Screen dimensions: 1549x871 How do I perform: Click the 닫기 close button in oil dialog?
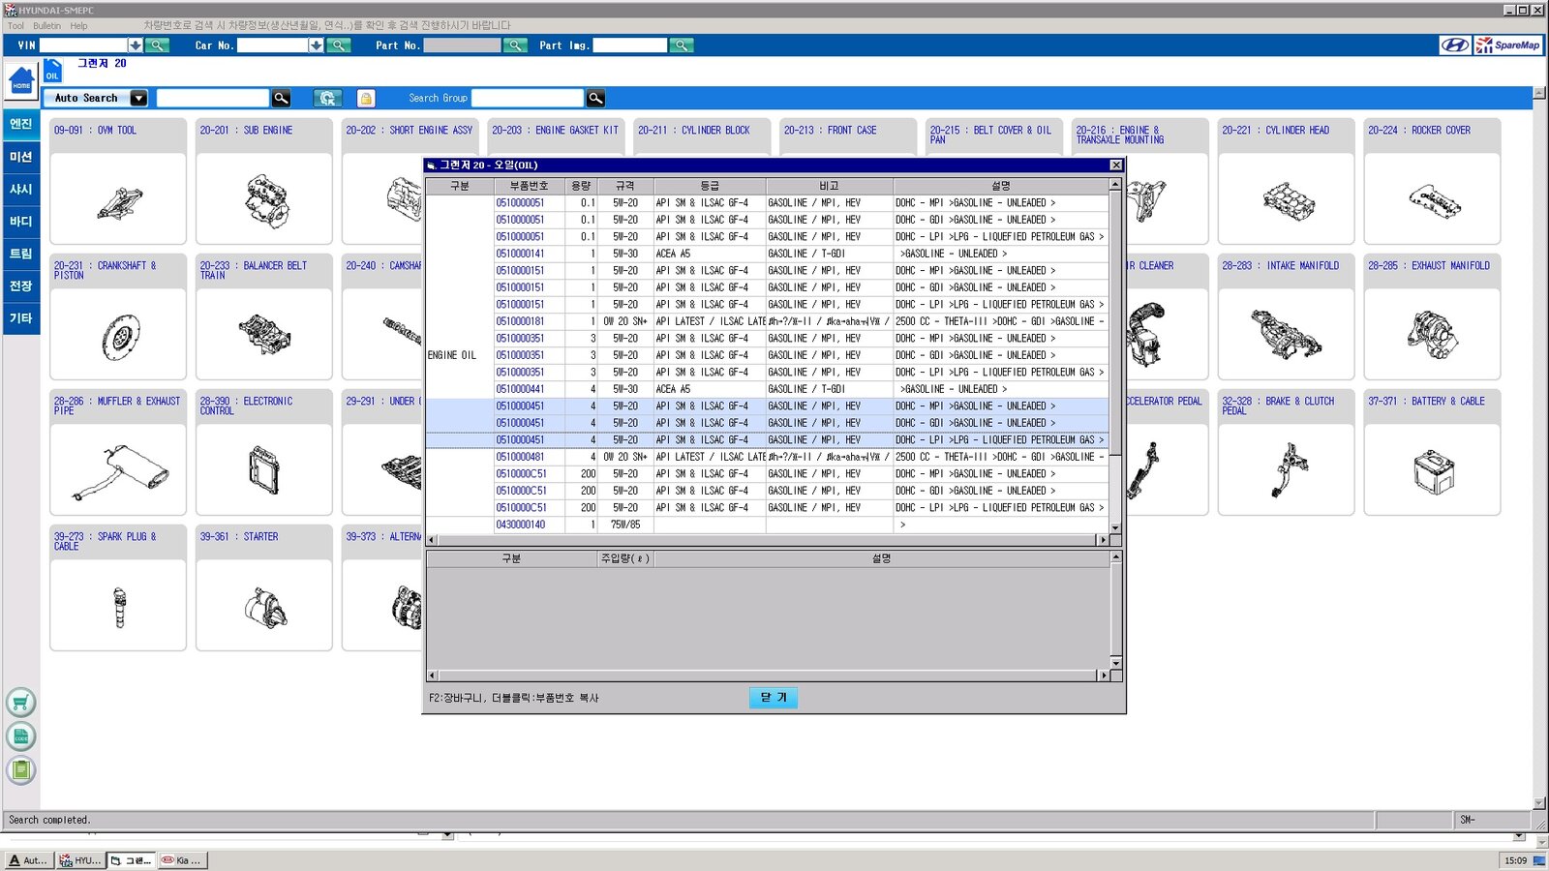point(774,698)
